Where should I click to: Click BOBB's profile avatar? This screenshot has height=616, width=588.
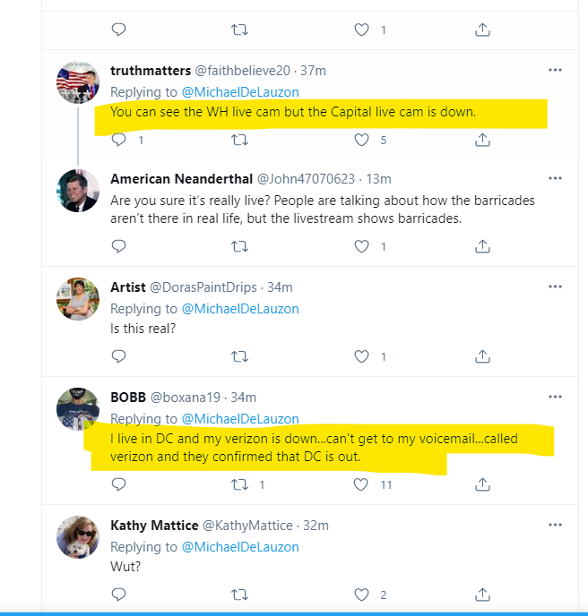[78, 409]
